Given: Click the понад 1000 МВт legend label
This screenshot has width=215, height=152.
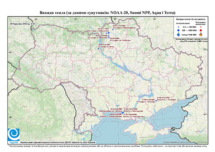Looking at the screenshot, I should [x=189, y=34].
